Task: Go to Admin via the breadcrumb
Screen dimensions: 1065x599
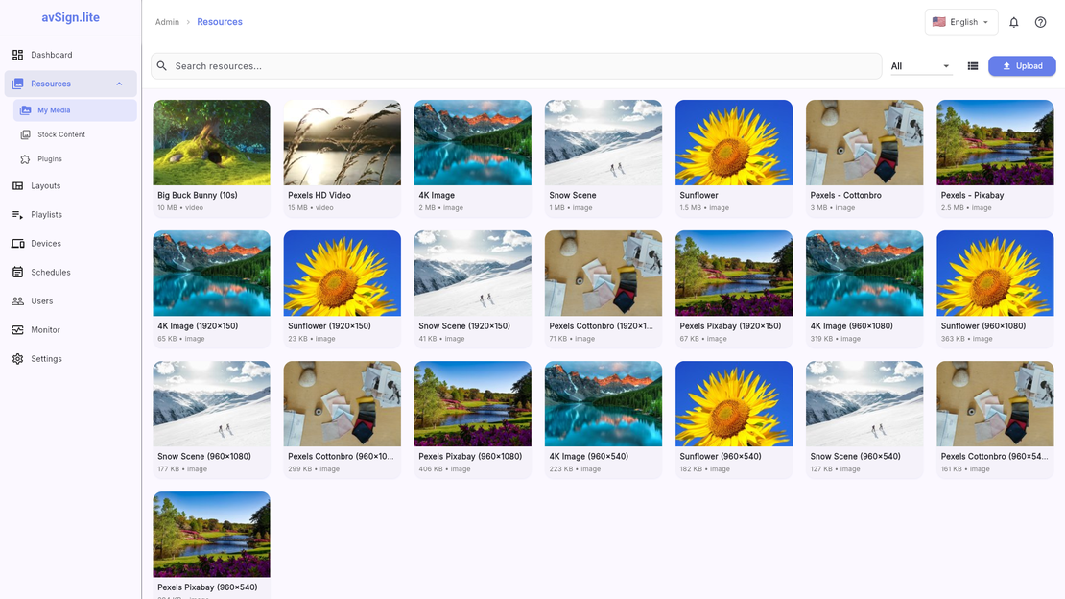Action: point(167,21)
